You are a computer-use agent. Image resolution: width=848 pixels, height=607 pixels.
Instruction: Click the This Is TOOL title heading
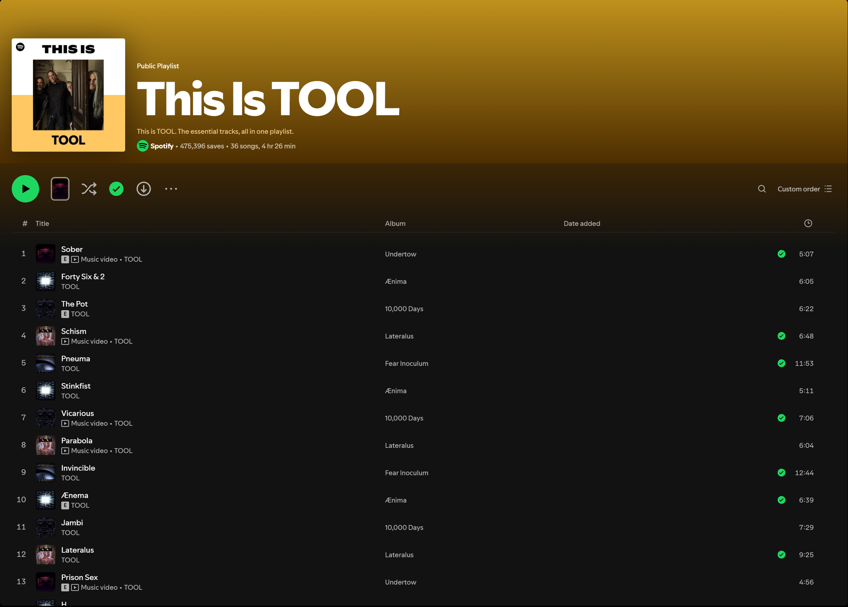(268, 99)
